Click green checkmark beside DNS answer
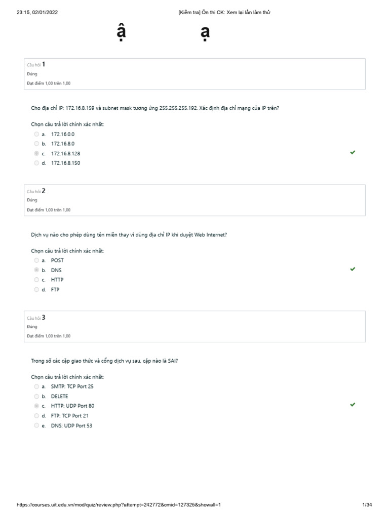 353,270
